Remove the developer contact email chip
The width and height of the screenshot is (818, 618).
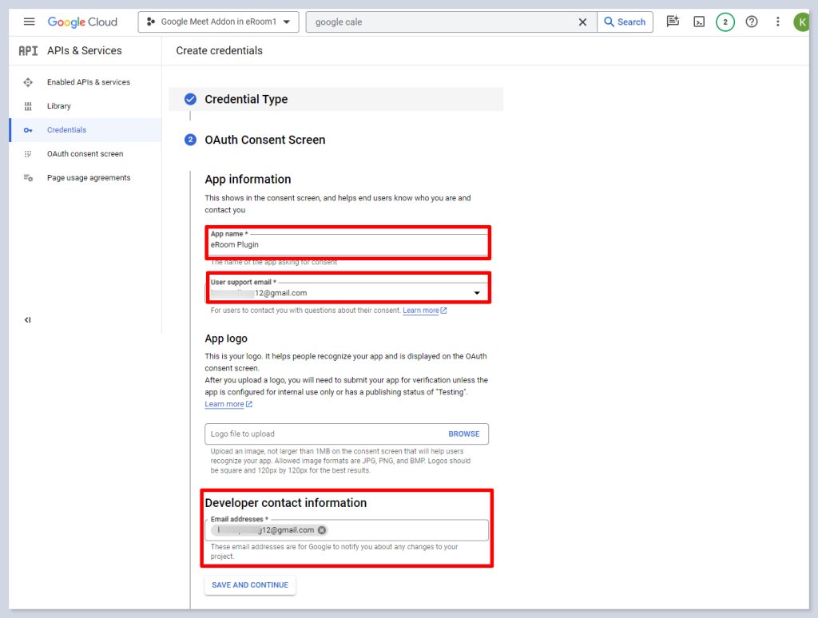[322, 530]
